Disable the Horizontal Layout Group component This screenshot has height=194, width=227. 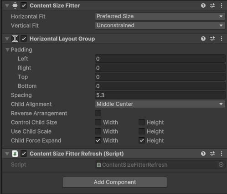24,39
